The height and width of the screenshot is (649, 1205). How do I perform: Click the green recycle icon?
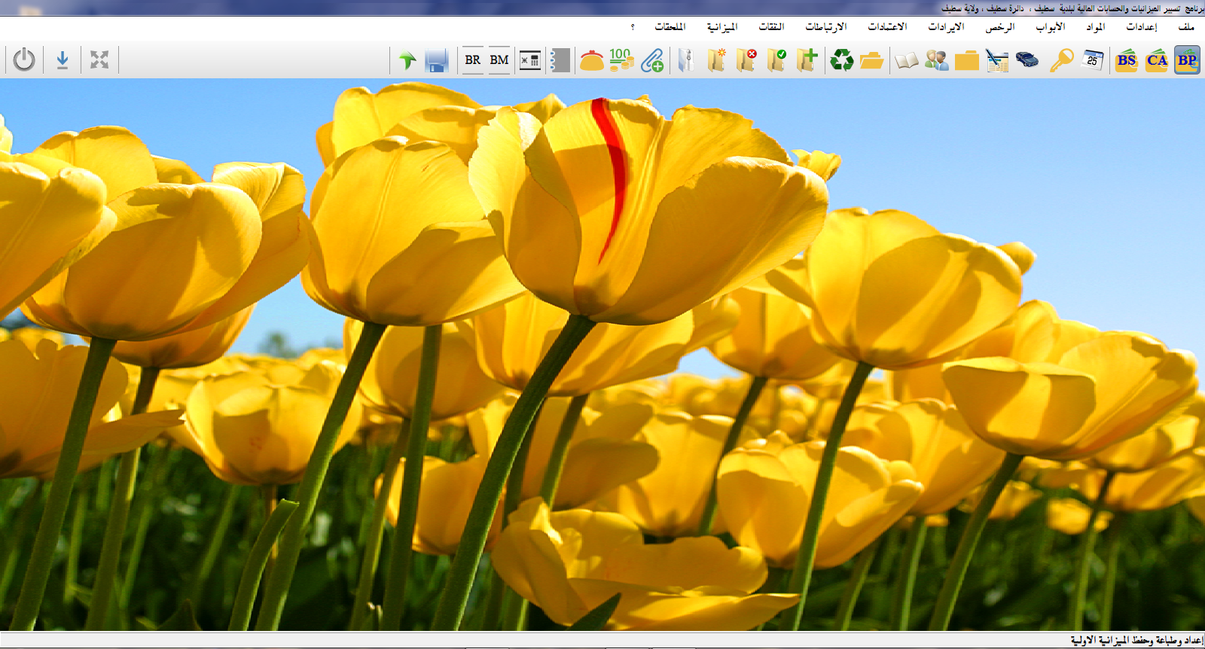click(841, 60)
